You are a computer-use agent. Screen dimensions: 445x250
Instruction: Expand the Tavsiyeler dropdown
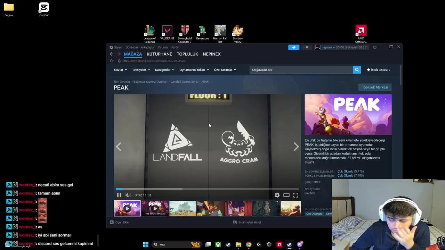pyautogui.click(x=141, y=70)
